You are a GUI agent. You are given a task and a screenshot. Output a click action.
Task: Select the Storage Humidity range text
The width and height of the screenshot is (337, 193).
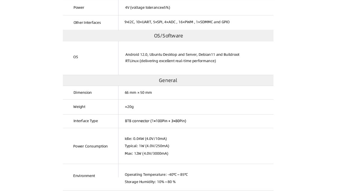(x=150, y=182)
